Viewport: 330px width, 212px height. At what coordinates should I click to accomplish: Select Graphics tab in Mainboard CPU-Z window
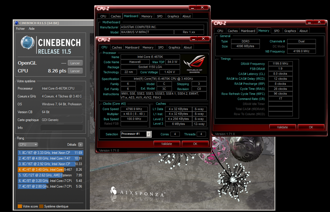click(x=173, y=16)
